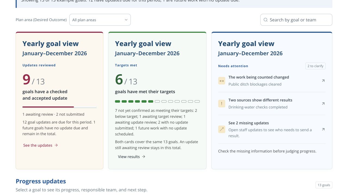This screenshot has height=195, width=348.
Task: Follow the See the updates link
Action: (x=41, y=145)
